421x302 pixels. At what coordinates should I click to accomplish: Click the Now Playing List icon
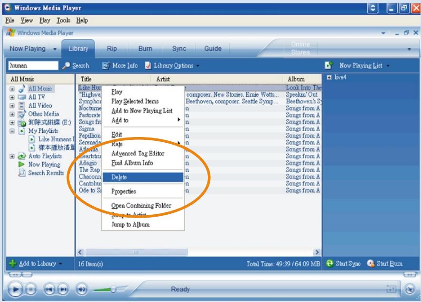pyautogui.click(x=328, y=65)
